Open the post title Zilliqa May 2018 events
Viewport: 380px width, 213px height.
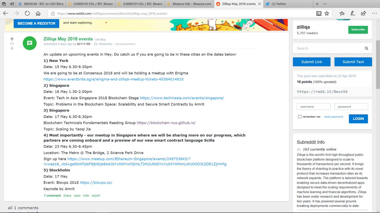tap(68, 39)
